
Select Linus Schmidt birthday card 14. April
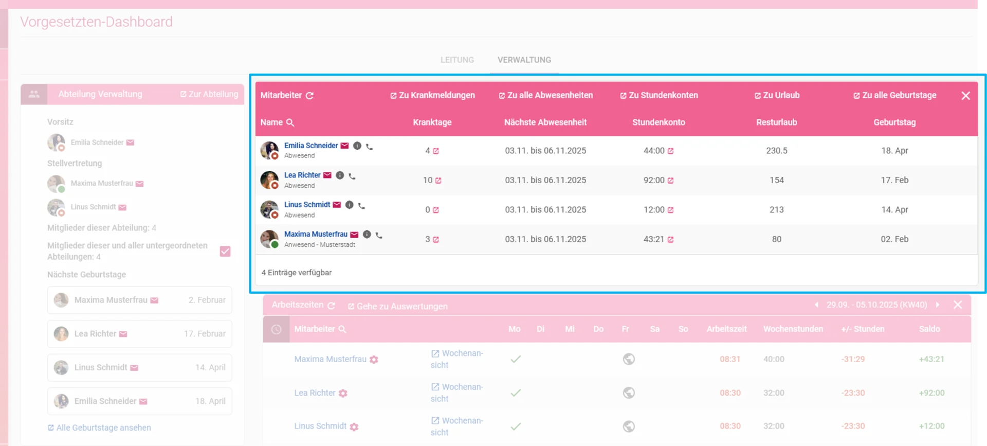click(140, 367)
